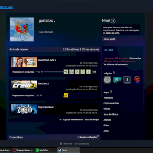The width and height of the screenshot is (153, 153).
Task: Click GTA V achievement progress bar
Action: click(x=54, y=72)
